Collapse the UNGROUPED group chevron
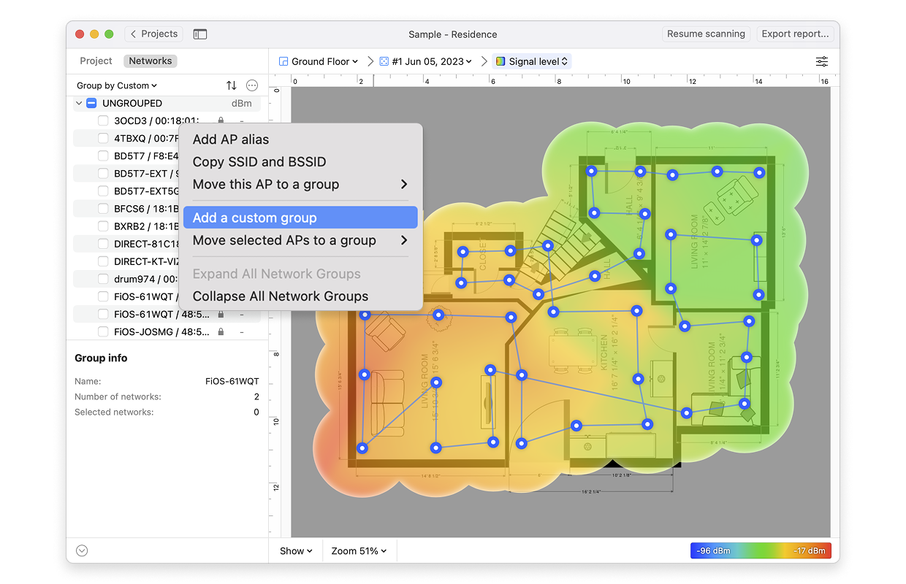The height and width of the screenshot is (584, 906). coord(79,104)
